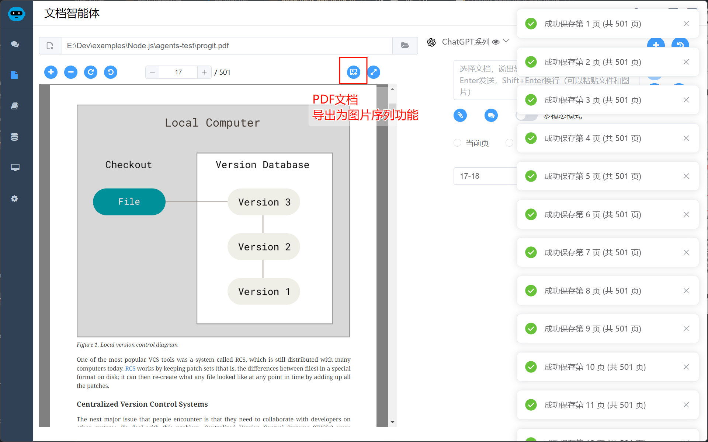Open the database icon in the left sidebar

pyautogui.click(x=14, y=137)
